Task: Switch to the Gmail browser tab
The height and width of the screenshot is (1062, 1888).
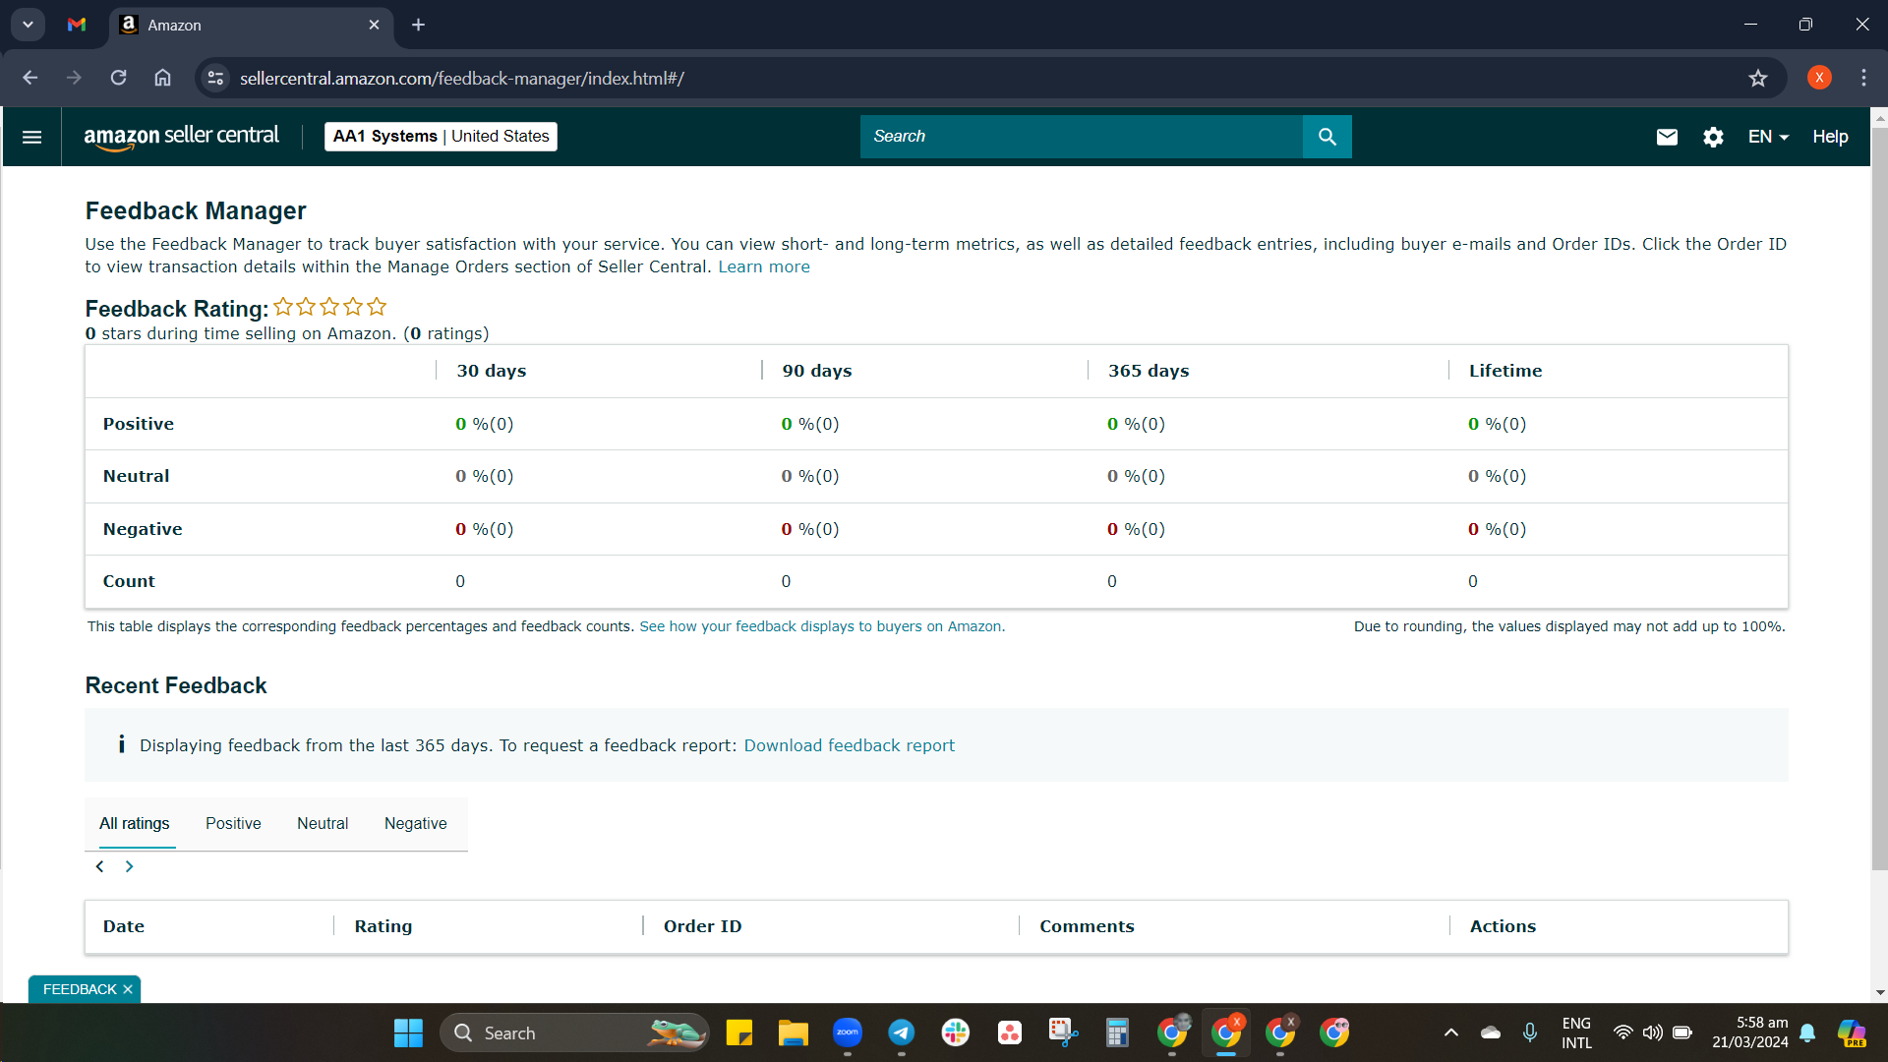Action: 77,25
